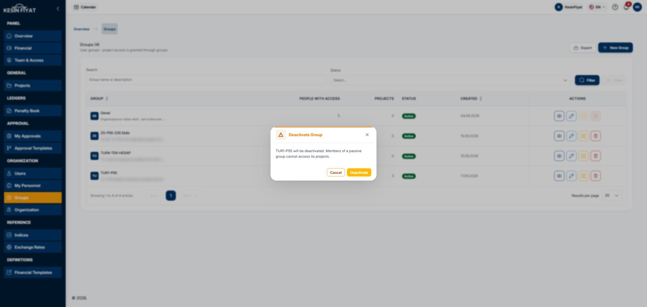Open Projects in the sidebar
Image resolution: width=647 pixels, height=307 pixels.
point(33,85)
